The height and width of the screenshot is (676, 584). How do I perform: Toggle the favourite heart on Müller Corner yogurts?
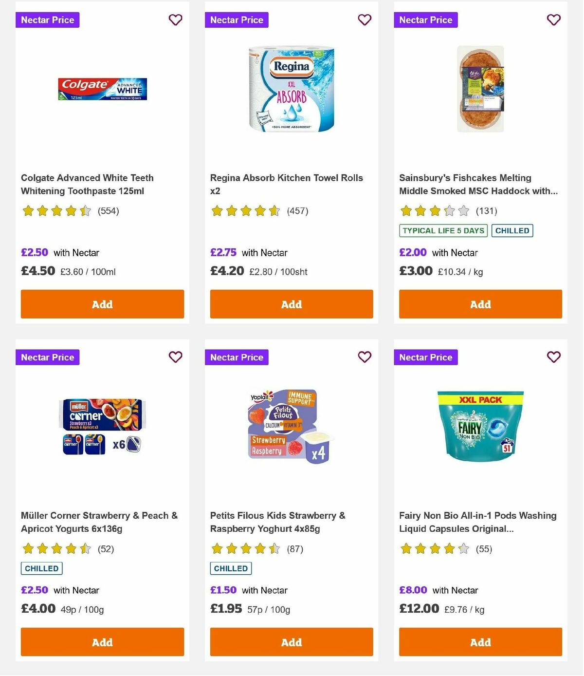tap(175, 357)
